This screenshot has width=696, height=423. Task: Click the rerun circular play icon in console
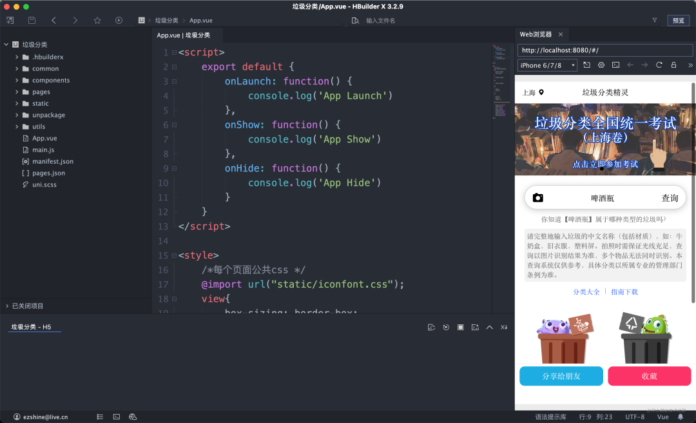click(446, 328)
